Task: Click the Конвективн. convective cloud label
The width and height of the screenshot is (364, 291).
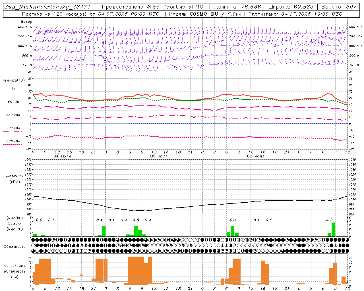Action: pyautogui.click(x=15, y=266)
